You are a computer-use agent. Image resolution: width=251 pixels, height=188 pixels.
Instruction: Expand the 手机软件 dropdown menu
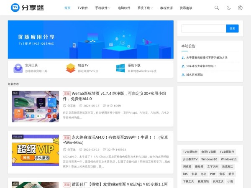pyautogui.click(x=102, y=8)
